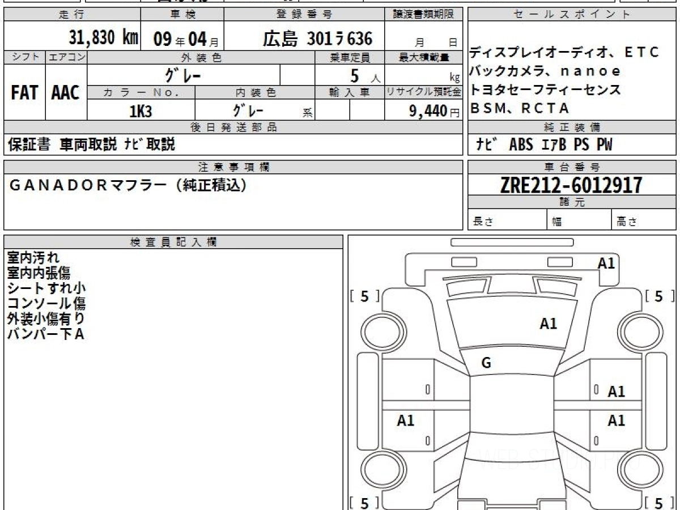
Task: Click the '諸元' header
Action: coord(571,202)
